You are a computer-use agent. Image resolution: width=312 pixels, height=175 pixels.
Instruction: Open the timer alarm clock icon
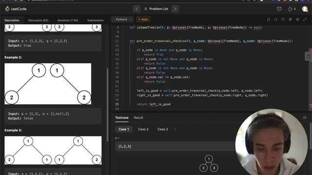click(x=279, y=9)
